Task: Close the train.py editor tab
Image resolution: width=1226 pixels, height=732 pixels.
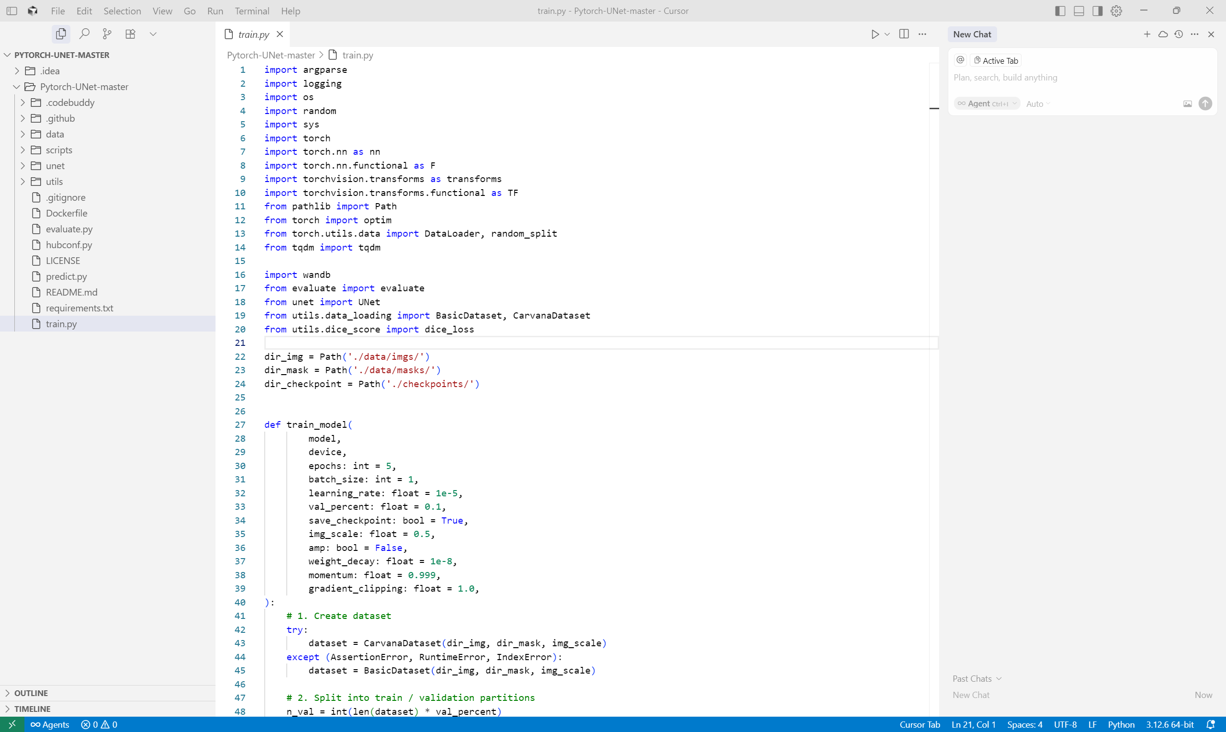Action: [x=280, y=34]
